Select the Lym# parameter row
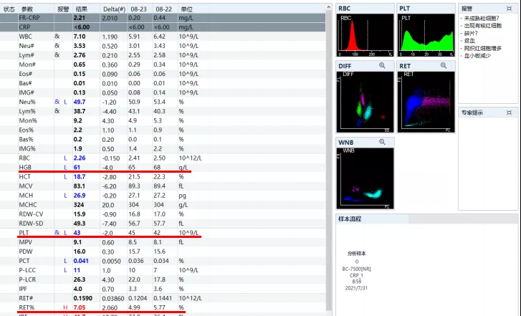 click(x=163, y=55)
